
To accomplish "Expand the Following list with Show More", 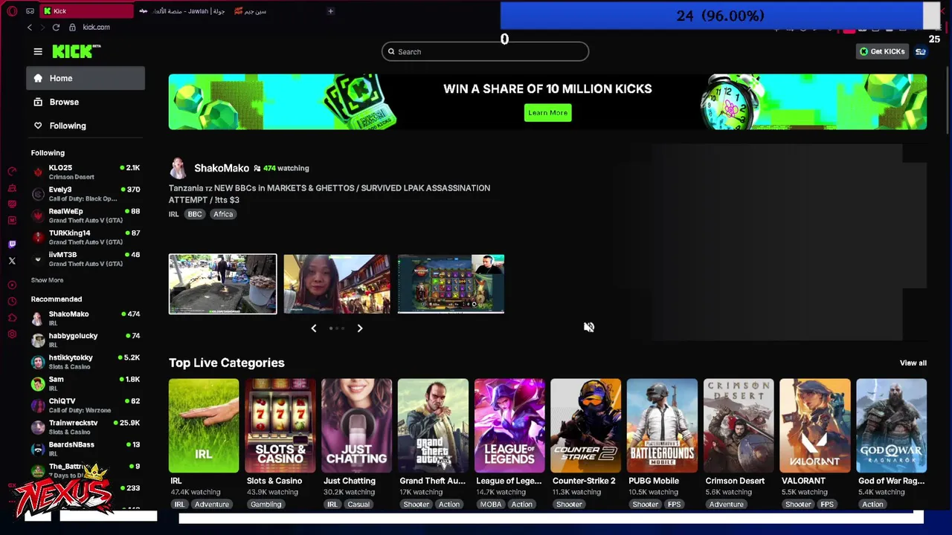I will point(47,280).
